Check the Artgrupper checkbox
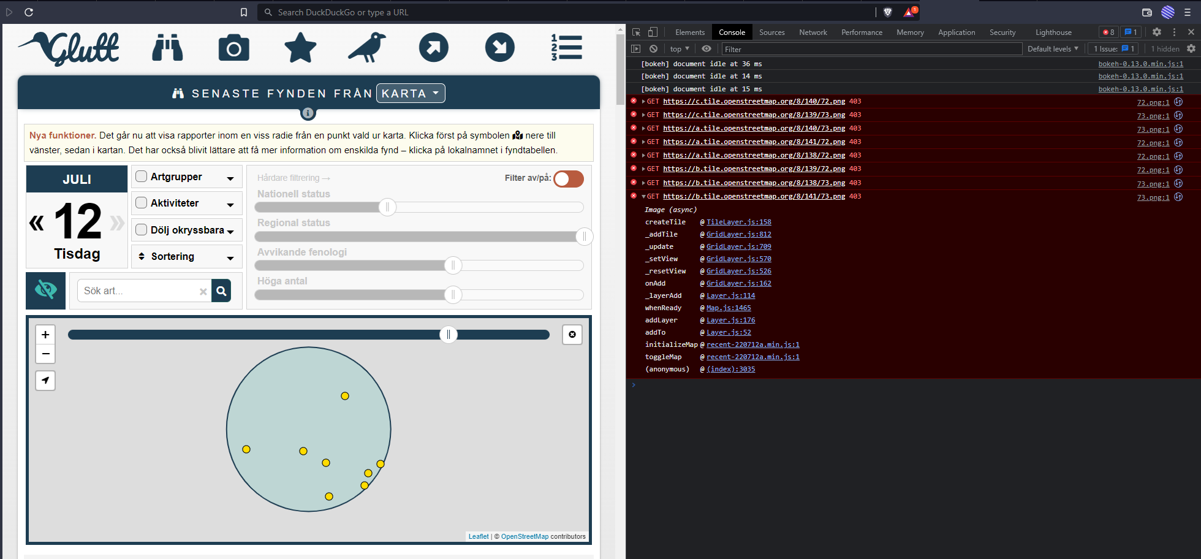1201x559 pixels. point(142,177)
